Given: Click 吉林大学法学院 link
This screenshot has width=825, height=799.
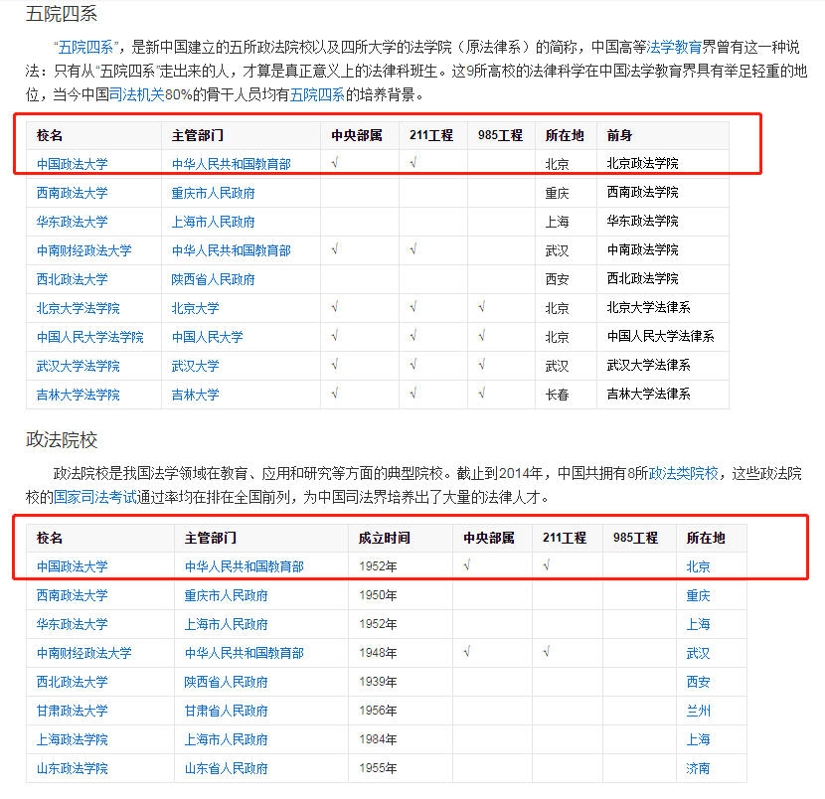Looking at the screenshot, I should [78, 396].
